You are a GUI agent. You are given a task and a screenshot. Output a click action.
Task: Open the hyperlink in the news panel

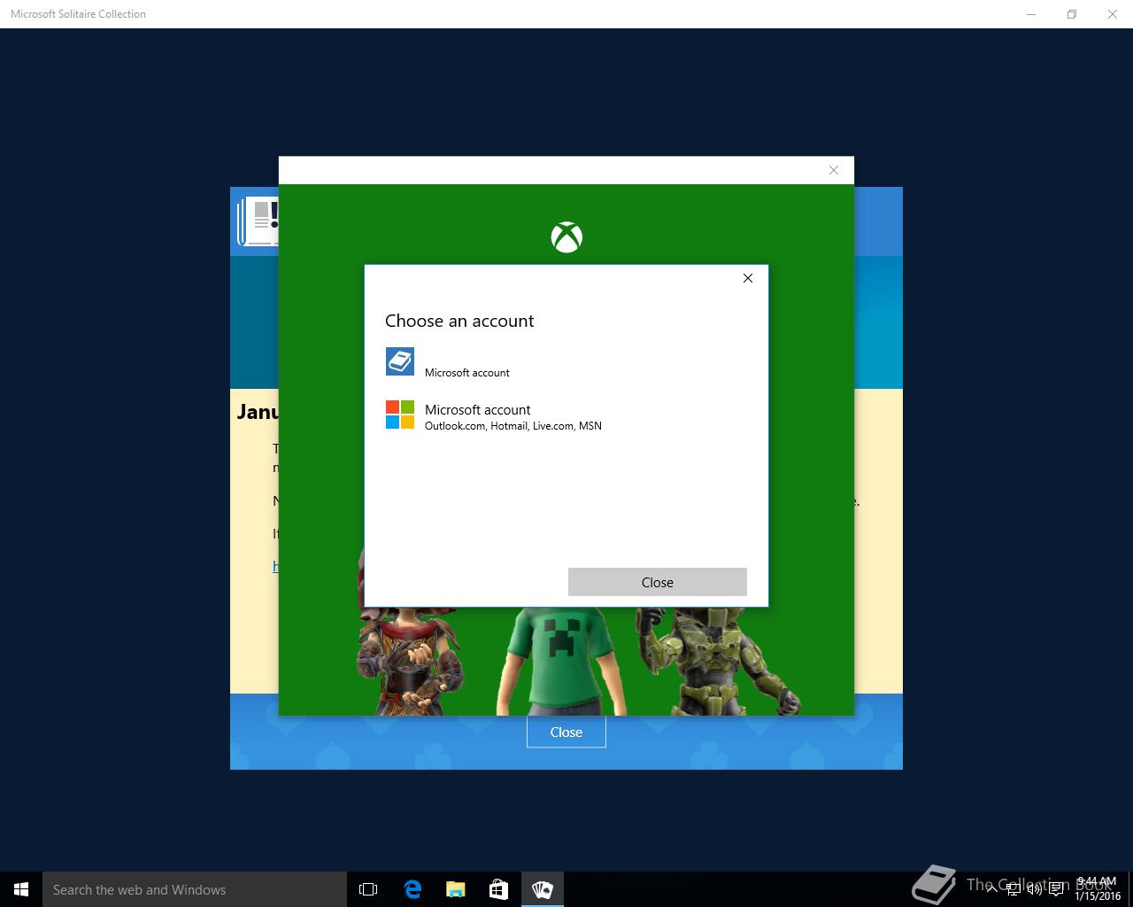(275, 566)
